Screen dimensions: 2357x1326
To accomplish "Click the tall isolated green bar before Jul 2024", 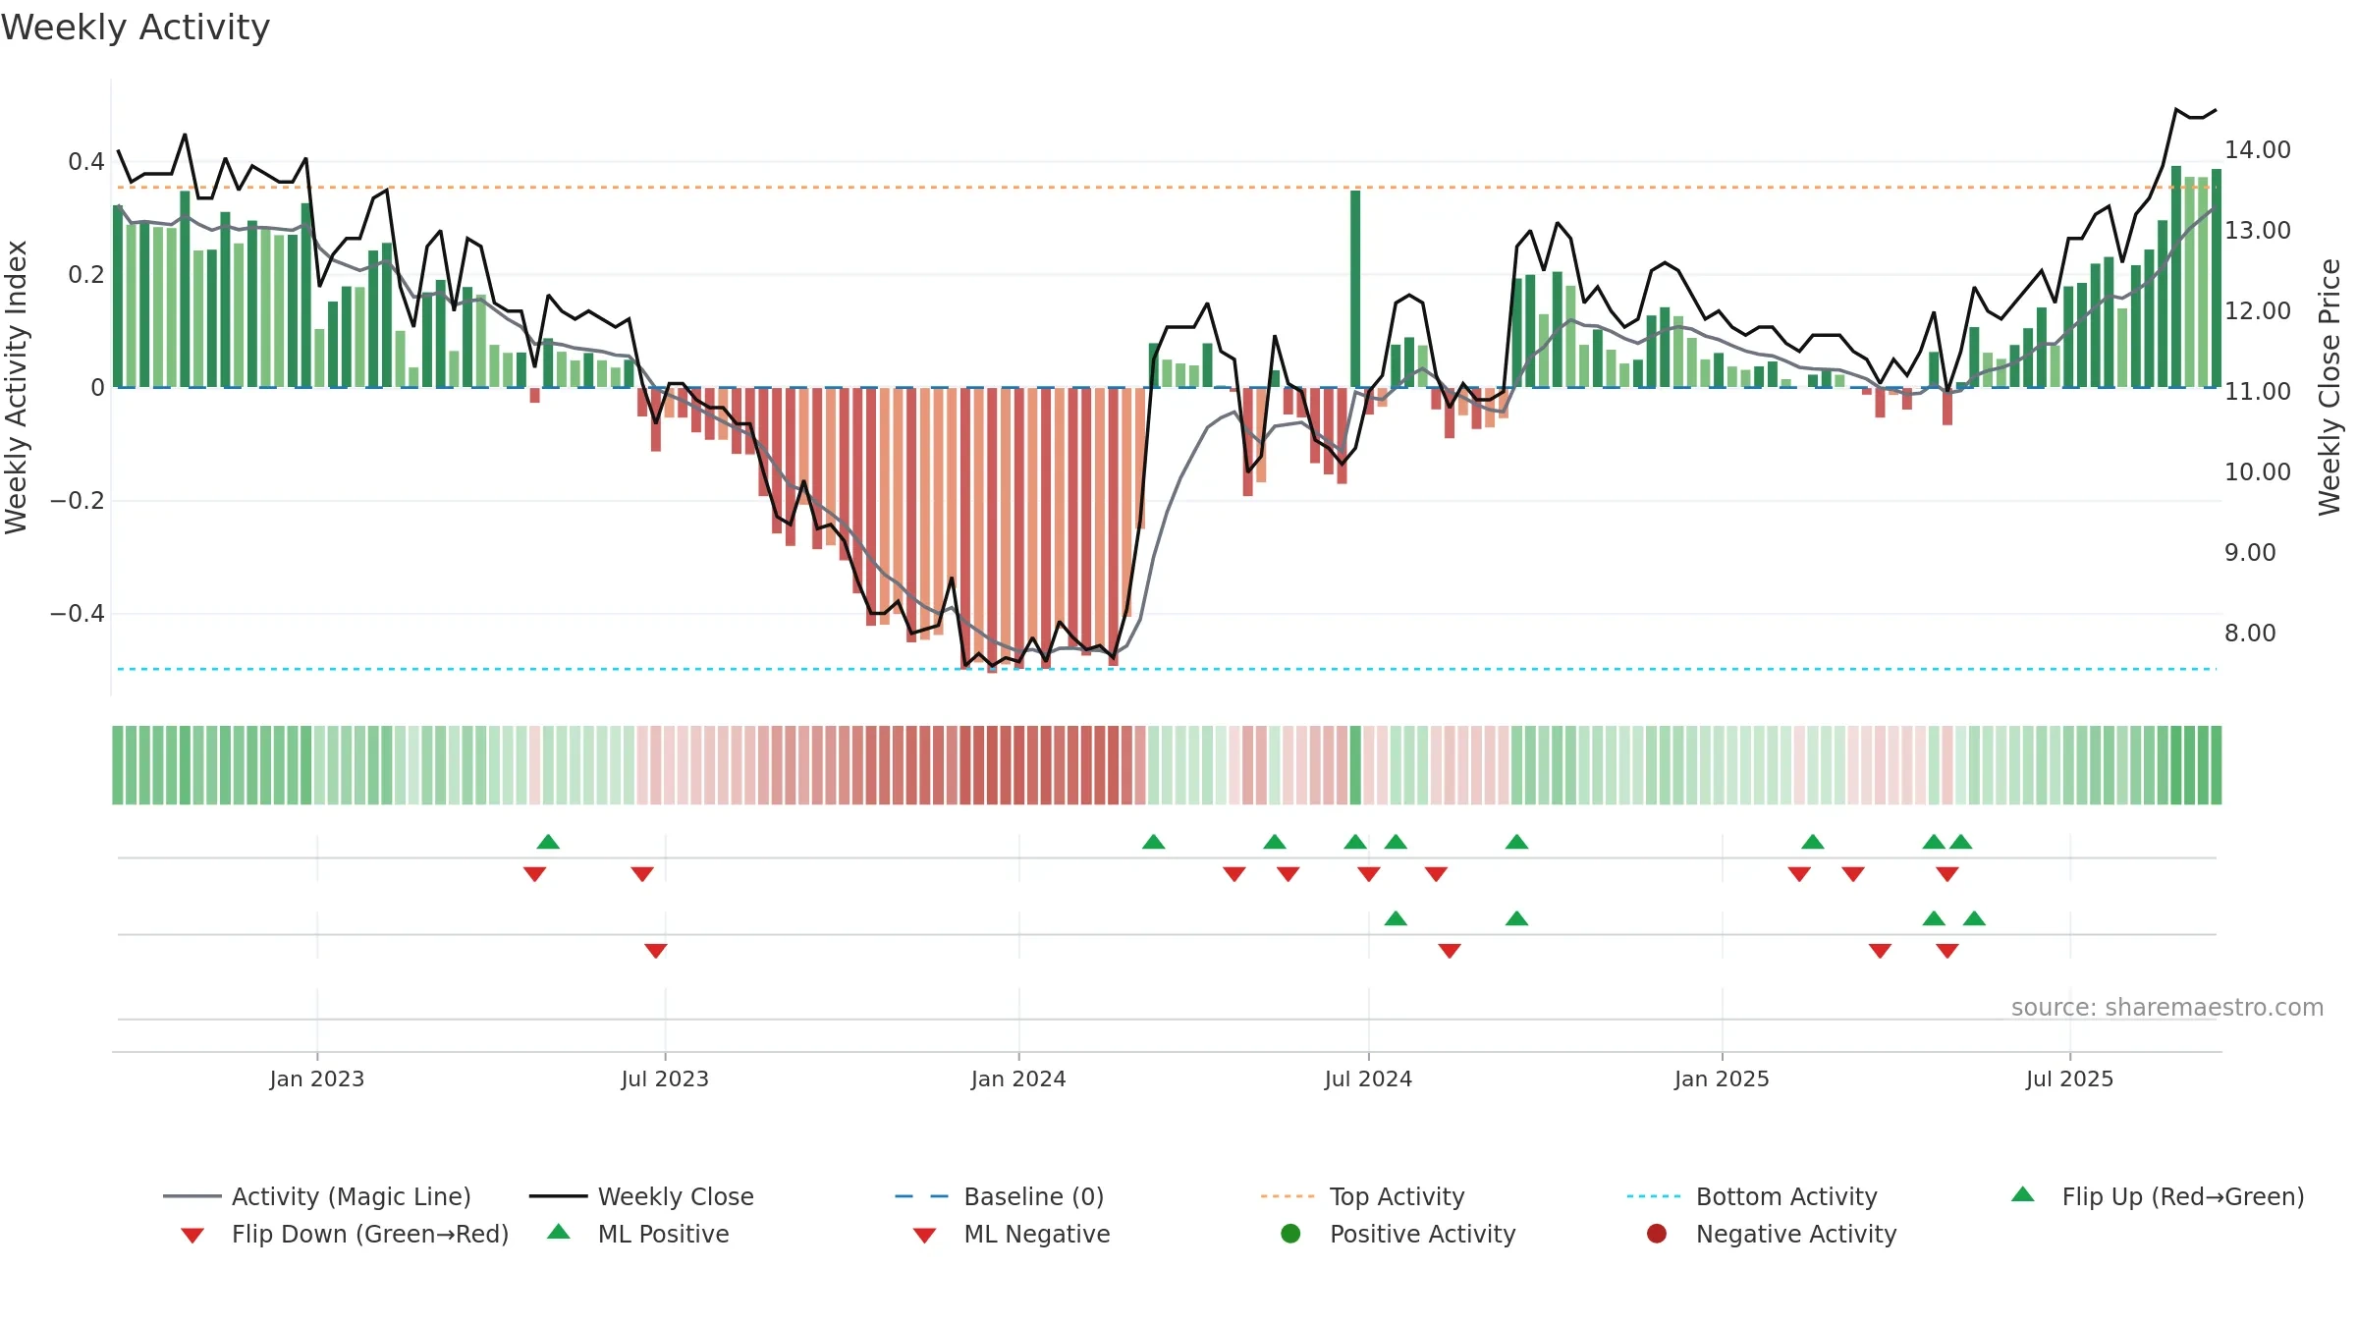I will coord(1355,289).
